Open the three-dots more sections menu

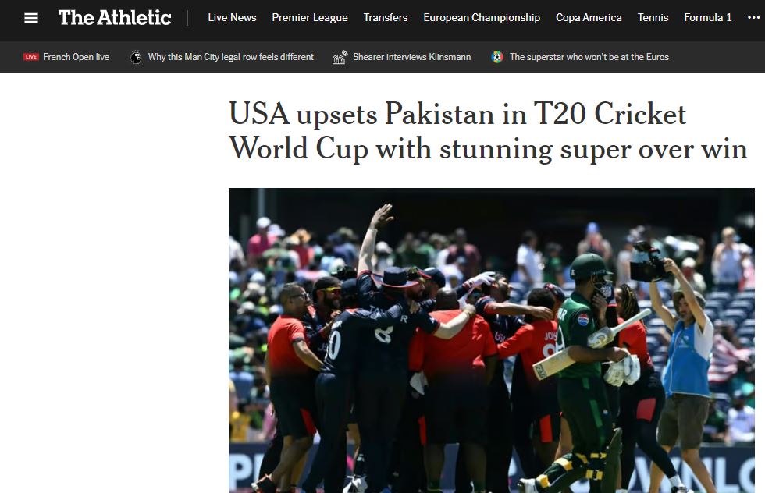point(753,18)
